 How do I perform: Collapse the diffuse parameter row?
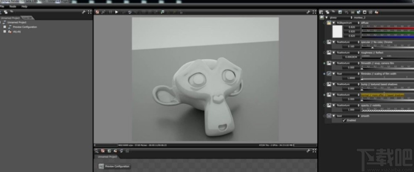(334, 23)
